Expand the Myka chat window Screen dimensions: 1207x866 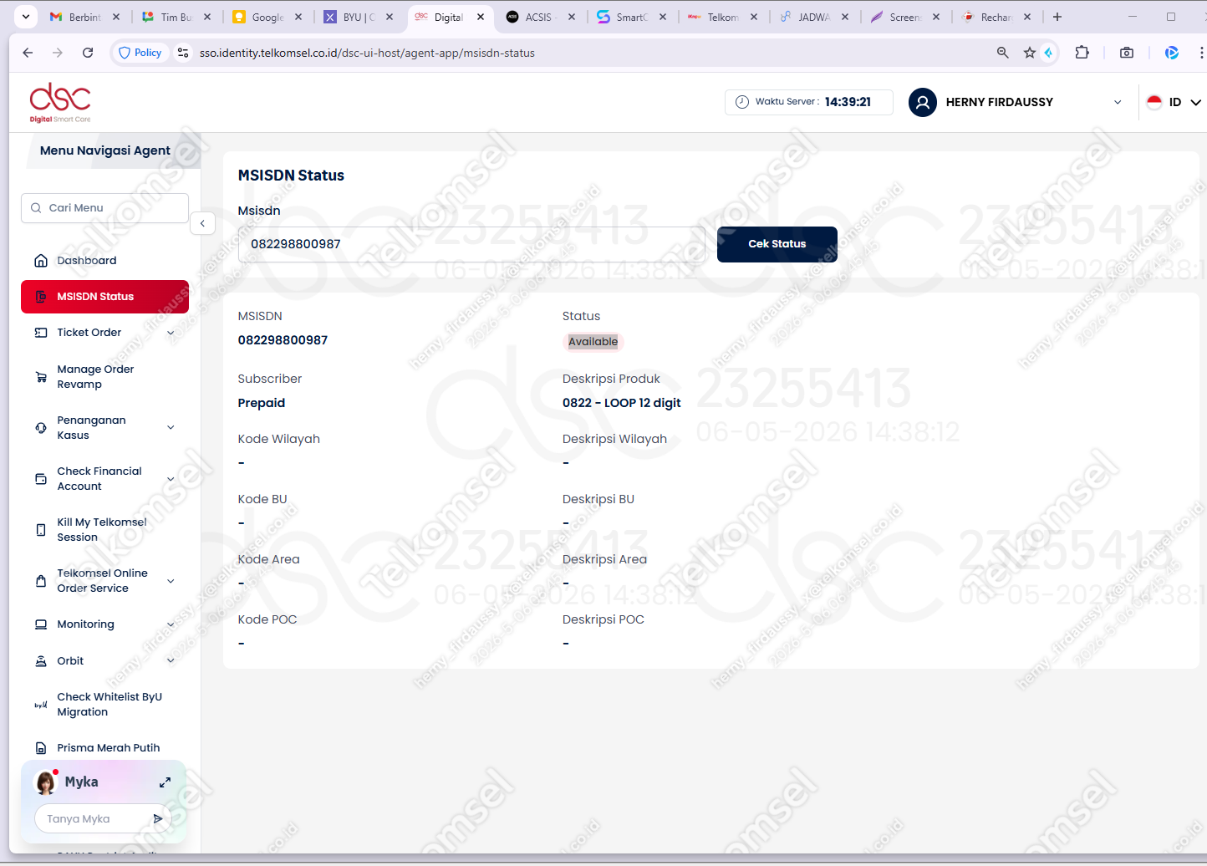click(165, 782)
